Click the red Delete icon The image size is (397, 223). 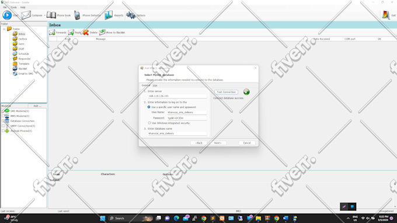point(86,33)
